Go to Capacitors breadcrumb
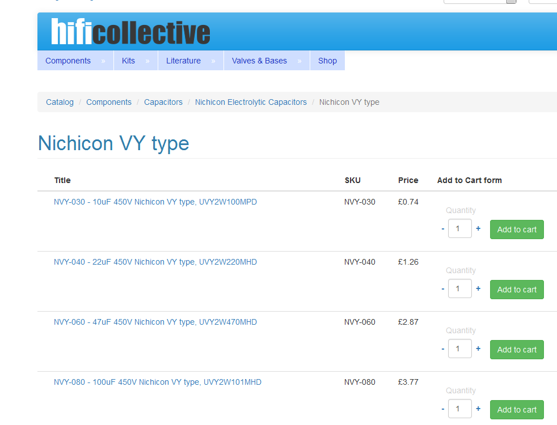The width and height of the screenshot is (557, 425). (x=163, y=102)
